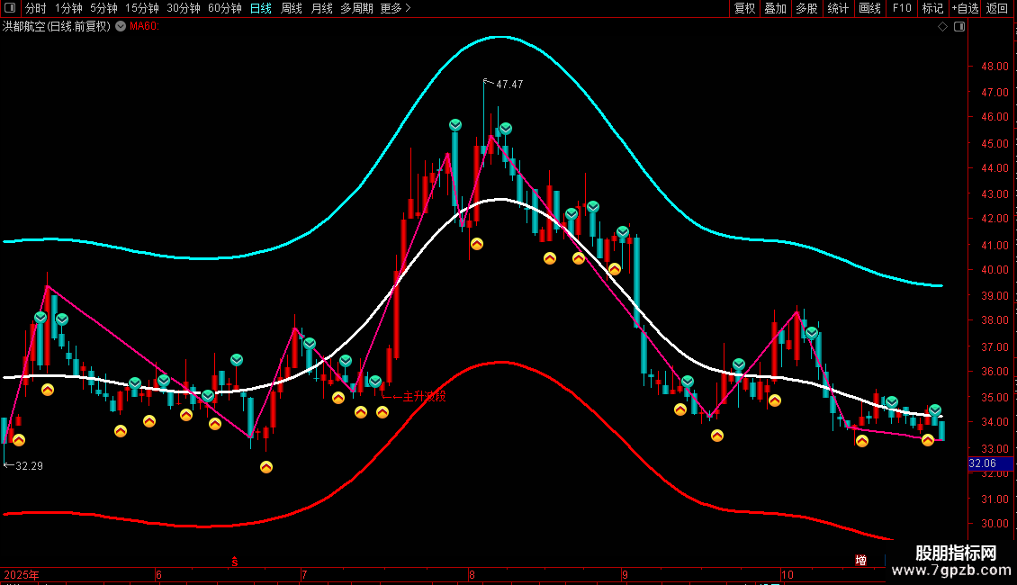Click the 32.29 low price label

click(x=29, y=465)
